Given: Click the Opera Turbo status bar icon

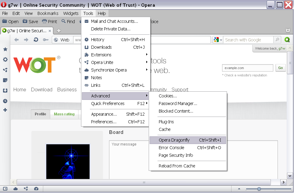Looking at the screenshot, I should coord(36,189).
